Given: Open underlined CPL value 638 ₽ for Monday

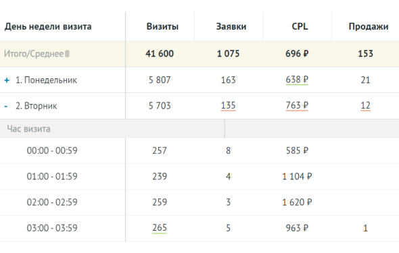Looking at the screenshot, I should 297,80.
